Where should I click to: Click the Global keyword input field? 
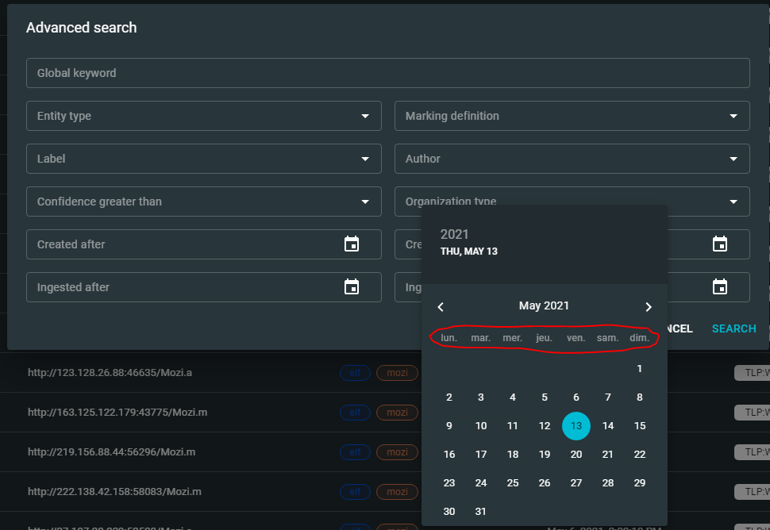388,73
